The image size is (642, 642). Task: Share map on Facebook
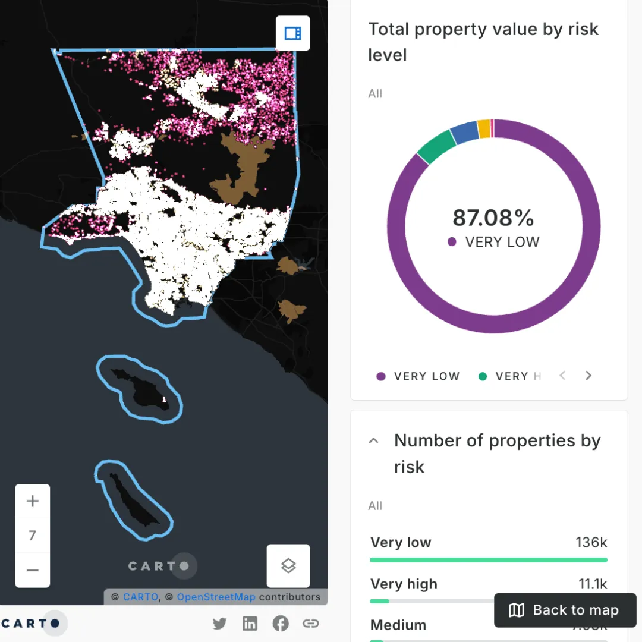click(x=281, y=624)
